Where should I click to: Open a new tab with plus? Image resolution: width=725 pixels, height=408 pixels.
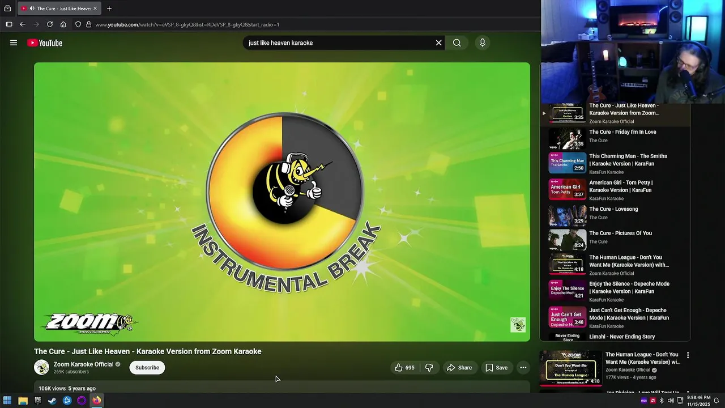[109, 8]
